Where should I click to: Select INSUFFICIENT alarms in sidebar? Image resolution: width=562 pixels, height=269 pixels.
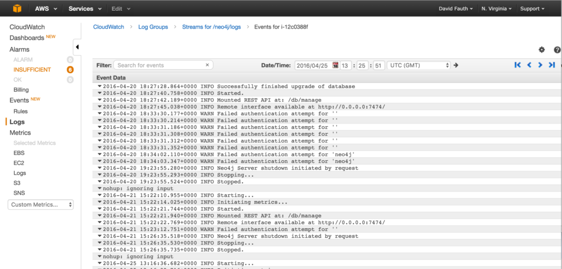(32, 70)
